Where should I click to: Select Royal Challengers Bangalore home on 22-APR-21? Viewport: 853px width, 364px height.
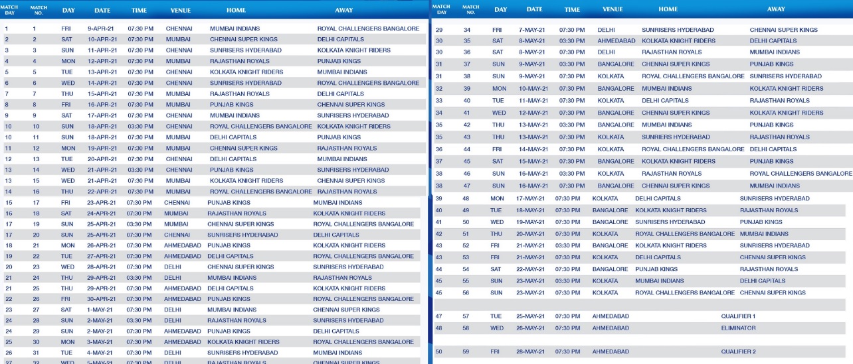pos(260,192)
